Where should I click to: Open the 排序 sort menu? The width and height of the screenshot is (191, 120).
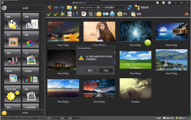(157, 118)
